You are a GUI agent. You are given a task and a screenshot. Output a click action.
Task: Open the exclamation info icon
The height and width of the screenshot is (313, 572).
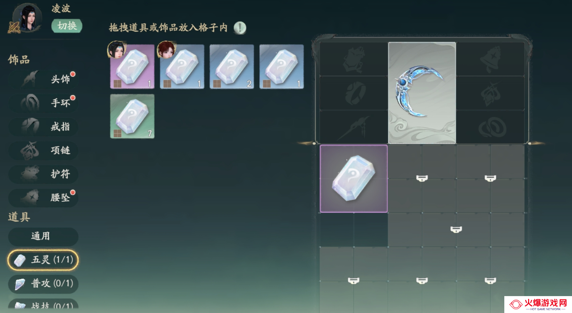(240, 28)
